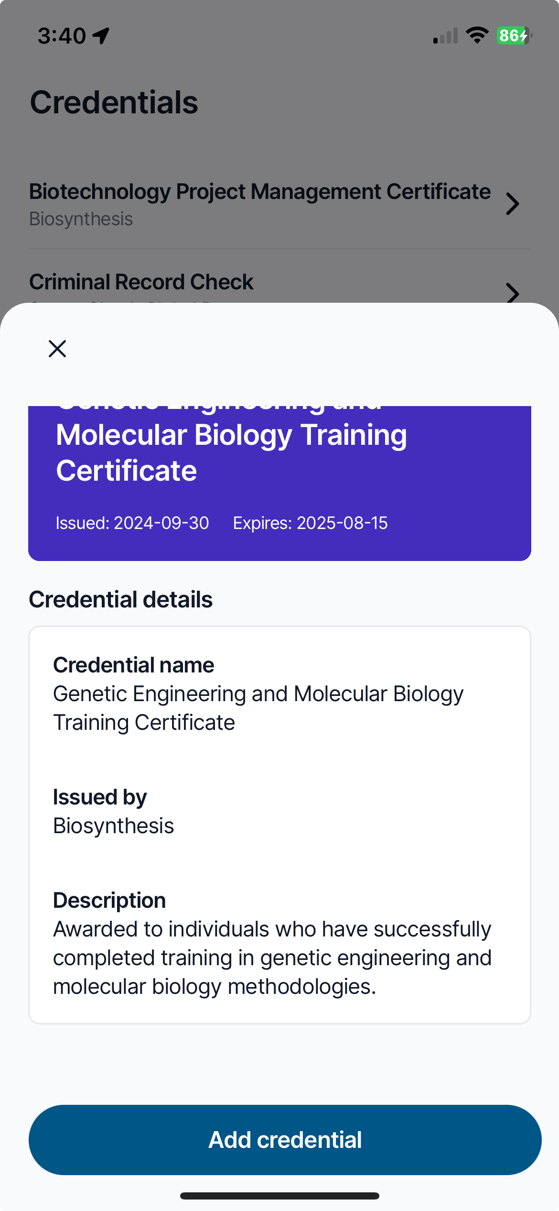This screenshot has width=559, height=1211.
Task: Open the Biotechnology Project Management Certificate entry
Action: tap(260, 204)
